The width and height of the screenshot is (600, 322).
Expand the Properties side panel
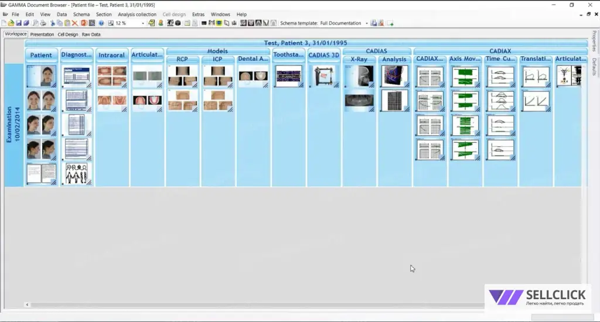[x=594, y=42]
